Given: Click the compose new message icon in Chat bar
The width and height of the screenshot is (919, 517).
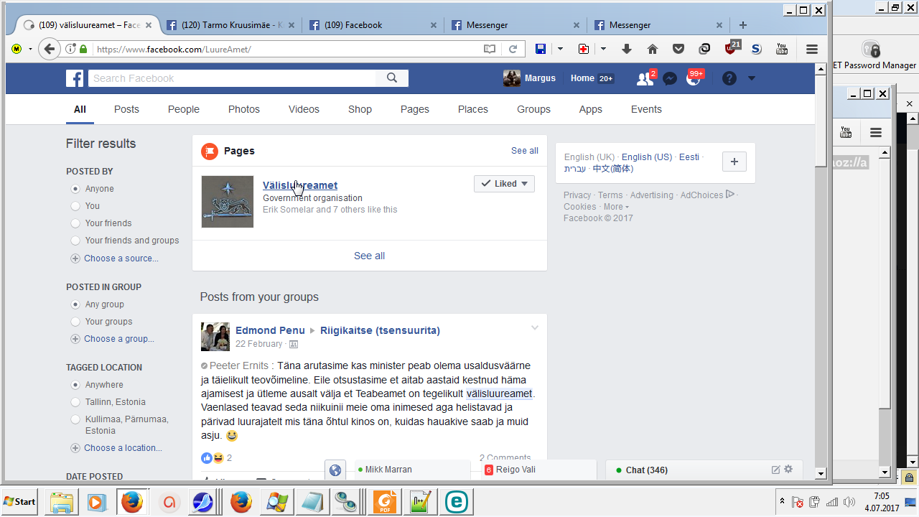Looking at the screenshot, I should click(x=775, y=470).
